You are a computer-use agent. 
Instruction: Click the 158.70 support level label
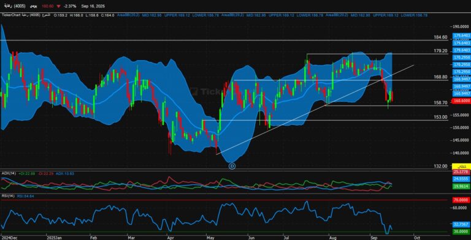(x=441, y=103)
